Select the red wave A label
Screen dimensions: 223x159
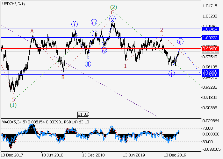(x=32, y=31)
